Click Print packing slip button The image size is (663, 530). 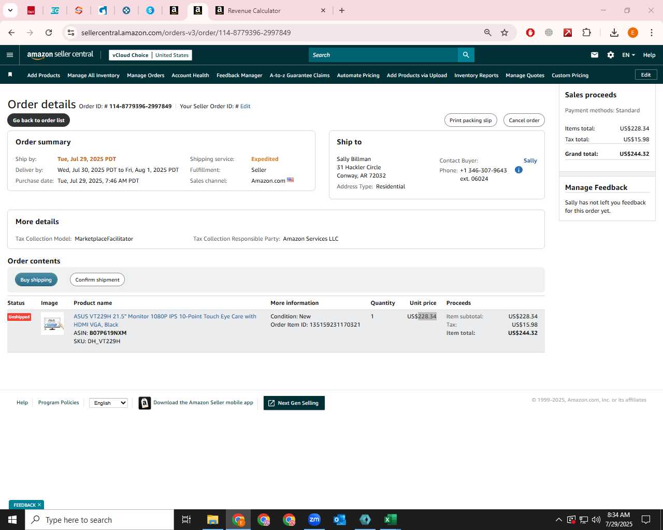point(471,120)
